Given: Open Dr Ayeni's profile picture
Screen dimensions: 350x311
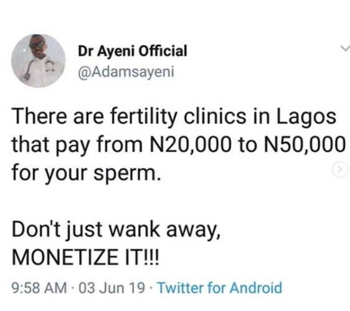Looking at the screenshot, I should 38,60.
